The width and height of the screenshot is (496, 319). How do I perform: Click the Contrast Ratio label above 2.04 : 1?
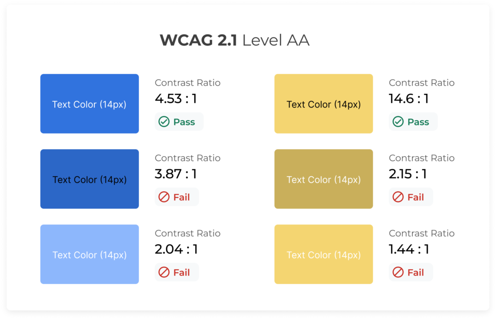(187, 233)
